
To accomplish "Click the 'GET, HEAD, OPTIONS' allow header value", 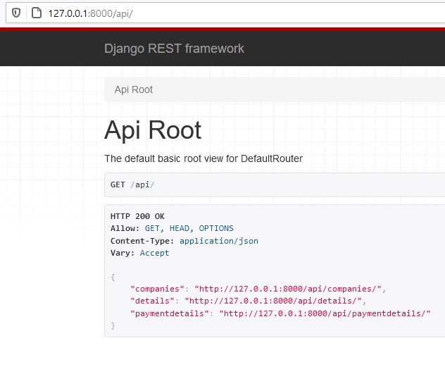I will [x=189, y=228].
